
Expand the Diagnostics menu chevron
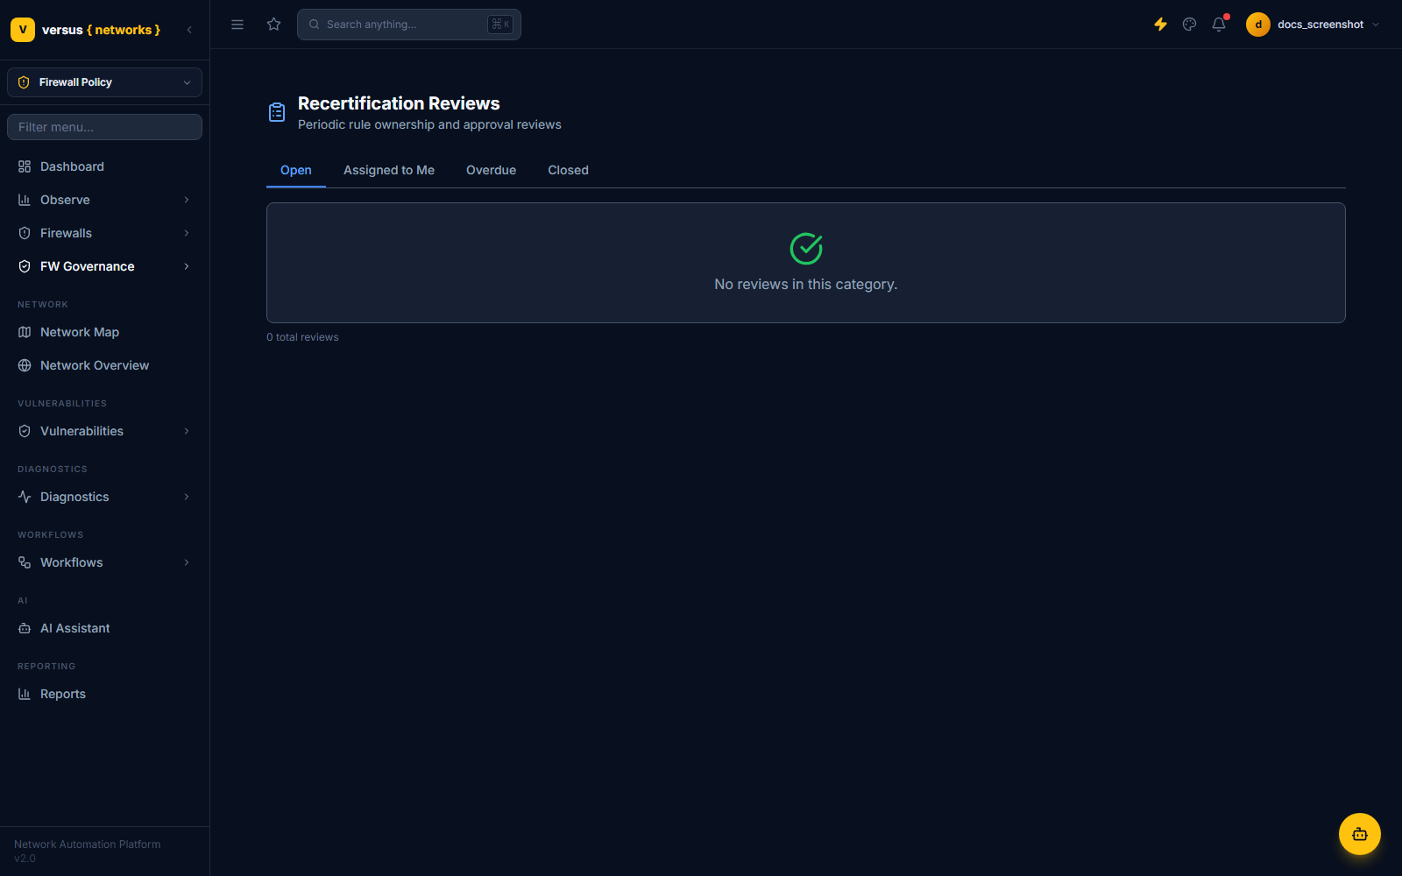(187, 497)
